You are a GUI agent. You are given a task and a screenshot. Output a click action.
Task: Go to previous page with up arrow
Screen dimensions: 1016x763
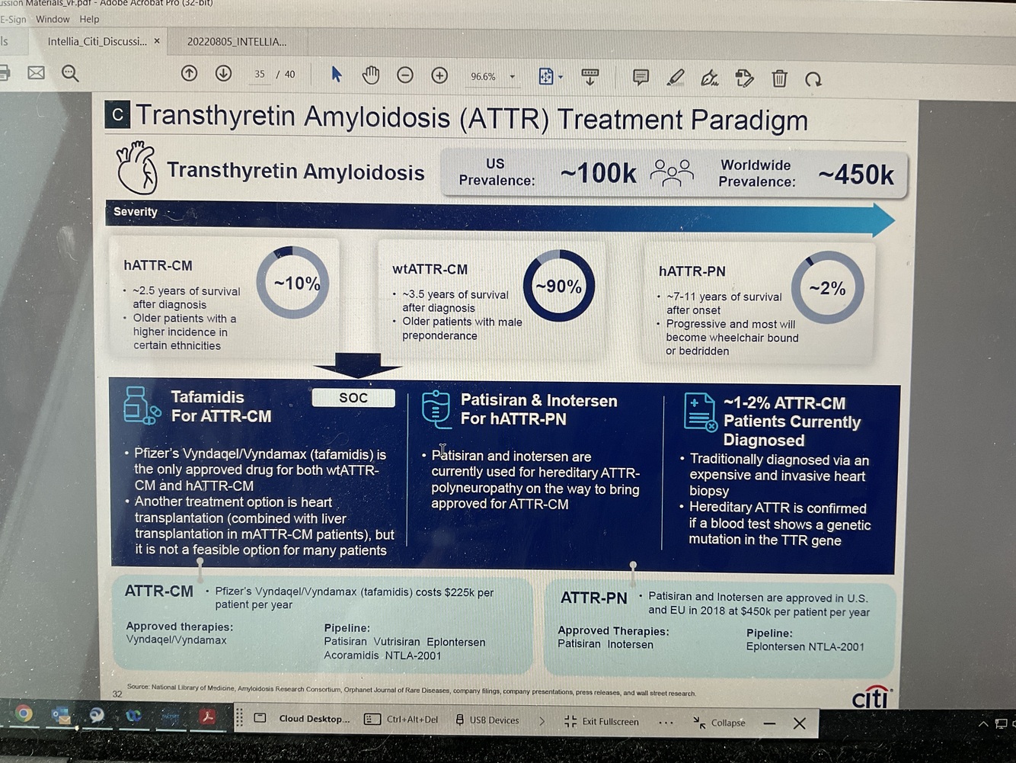pyautogui.click(x=189, y=73)
